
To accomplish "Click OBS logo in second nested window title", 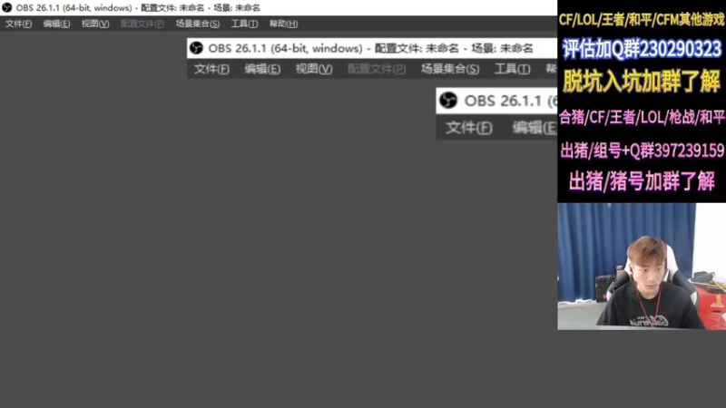I will click(196, 48).
